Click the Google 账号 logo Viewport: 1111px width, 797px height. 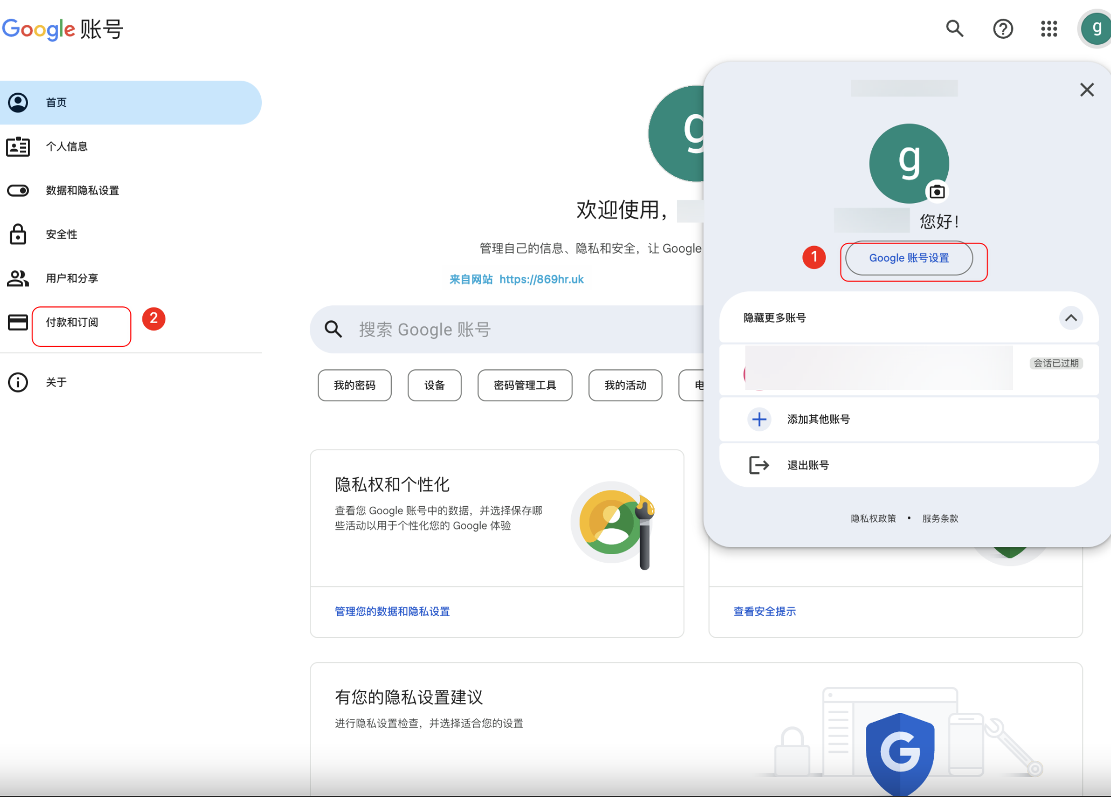click(63, 29)
